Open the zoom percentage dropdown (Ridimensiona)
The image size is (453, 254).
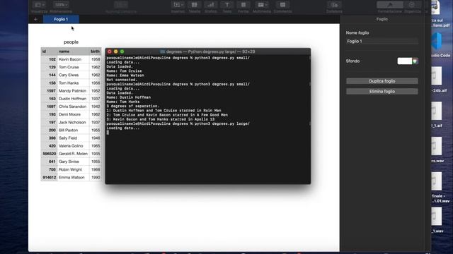(61, 5)
